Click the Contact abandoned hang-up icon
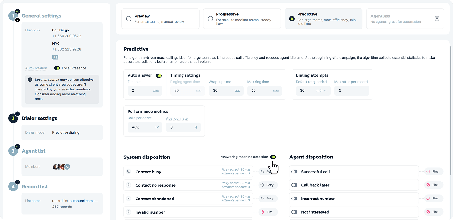This screenshot has width=453, height=220. click(x=129, y=199)
